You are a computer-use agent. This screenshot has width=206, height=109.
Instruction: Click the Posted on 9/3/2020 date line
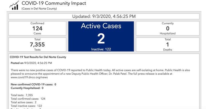pos(31,63)
